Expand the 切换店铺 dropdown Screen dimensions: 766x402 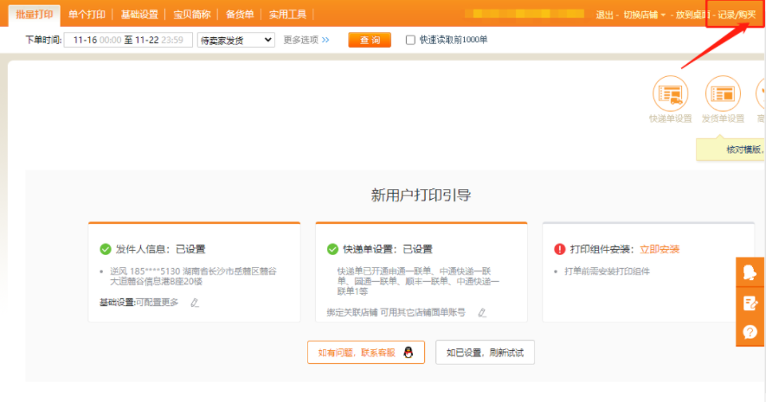645,15
